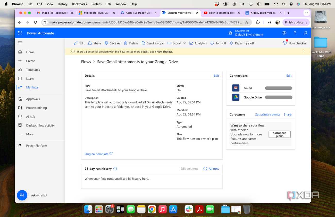Click Set primary owner link

click(268, 114)
